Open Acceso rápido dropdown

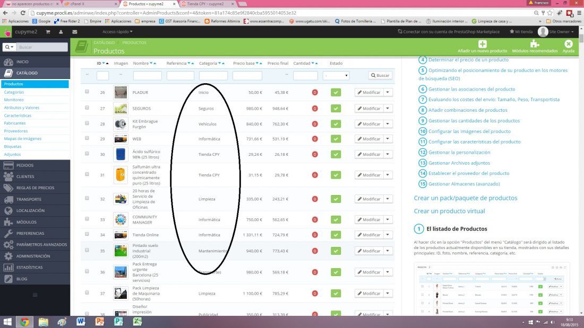117,32
